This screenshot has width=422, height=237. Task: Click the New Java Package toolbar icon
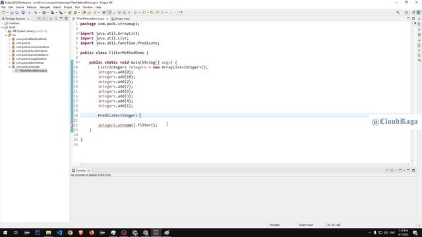click(x=69, y=13)
